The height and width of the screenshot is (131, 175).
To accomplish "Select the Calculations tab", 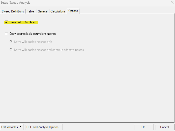I will [x=58, y=11].
